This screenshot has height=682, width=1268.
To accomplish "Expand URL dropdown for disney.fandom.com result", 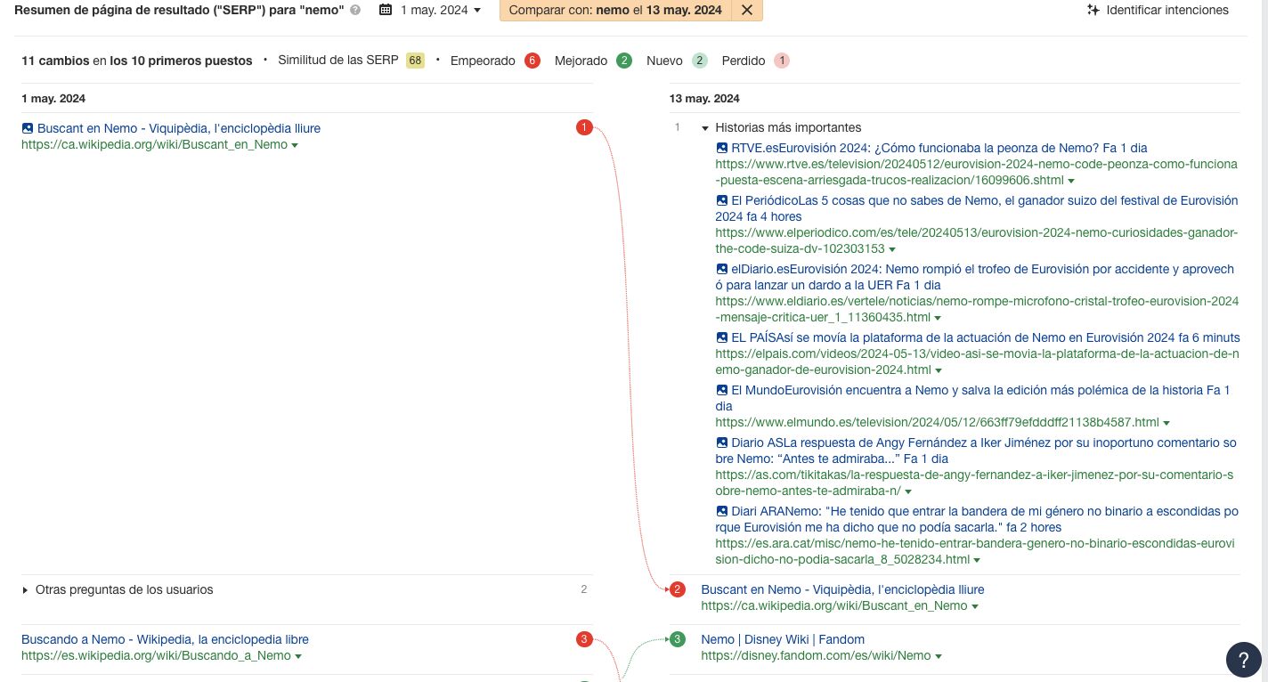I will tap(939, 656).
